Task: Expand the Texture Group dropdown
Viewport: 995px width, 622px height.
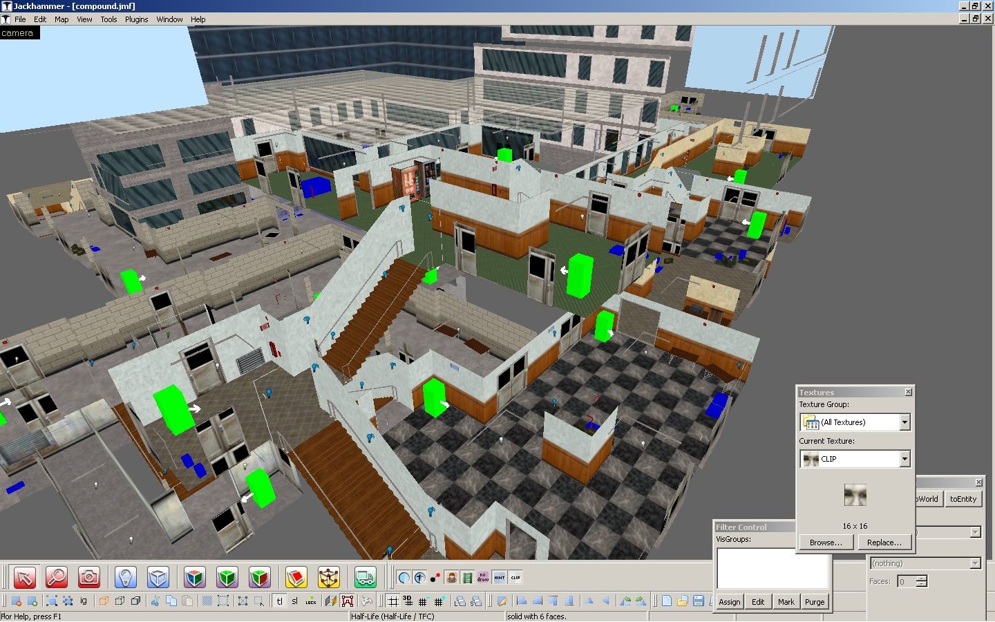Action: point(904,422)
